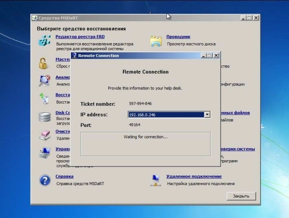Click the blue question mark help icon
The width and height of the screenshot is (289, 218).
44,180
